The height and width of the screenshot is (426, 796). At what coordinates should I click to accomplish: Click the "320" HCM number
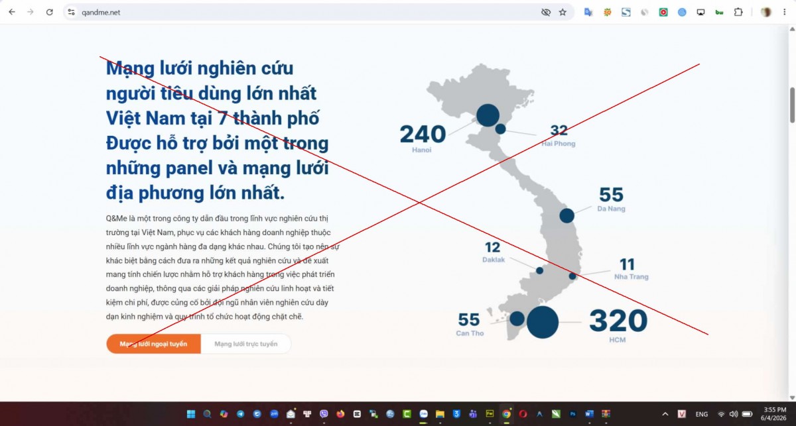pos(618,321)
